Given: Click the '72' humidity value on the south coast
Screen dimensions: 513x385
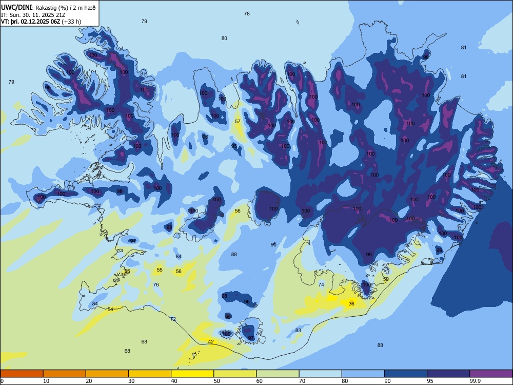Looking at the screenshot, I should coord(173,319).
